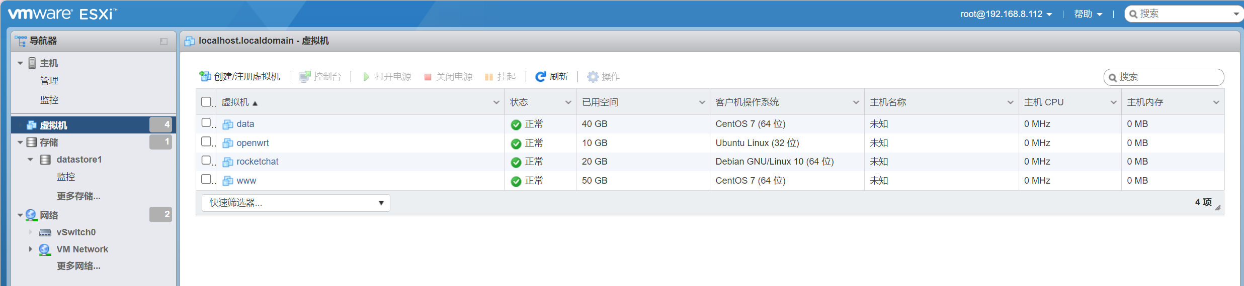Select 监控 under 主机
Screen dimensions: 1244x286
click(x=49, y=100)
